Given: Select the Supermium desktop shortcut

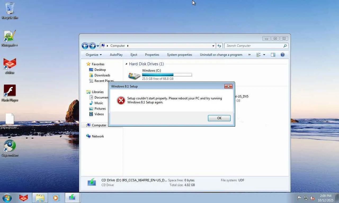Looking at the screenshot, I should (x=10, y=148).
